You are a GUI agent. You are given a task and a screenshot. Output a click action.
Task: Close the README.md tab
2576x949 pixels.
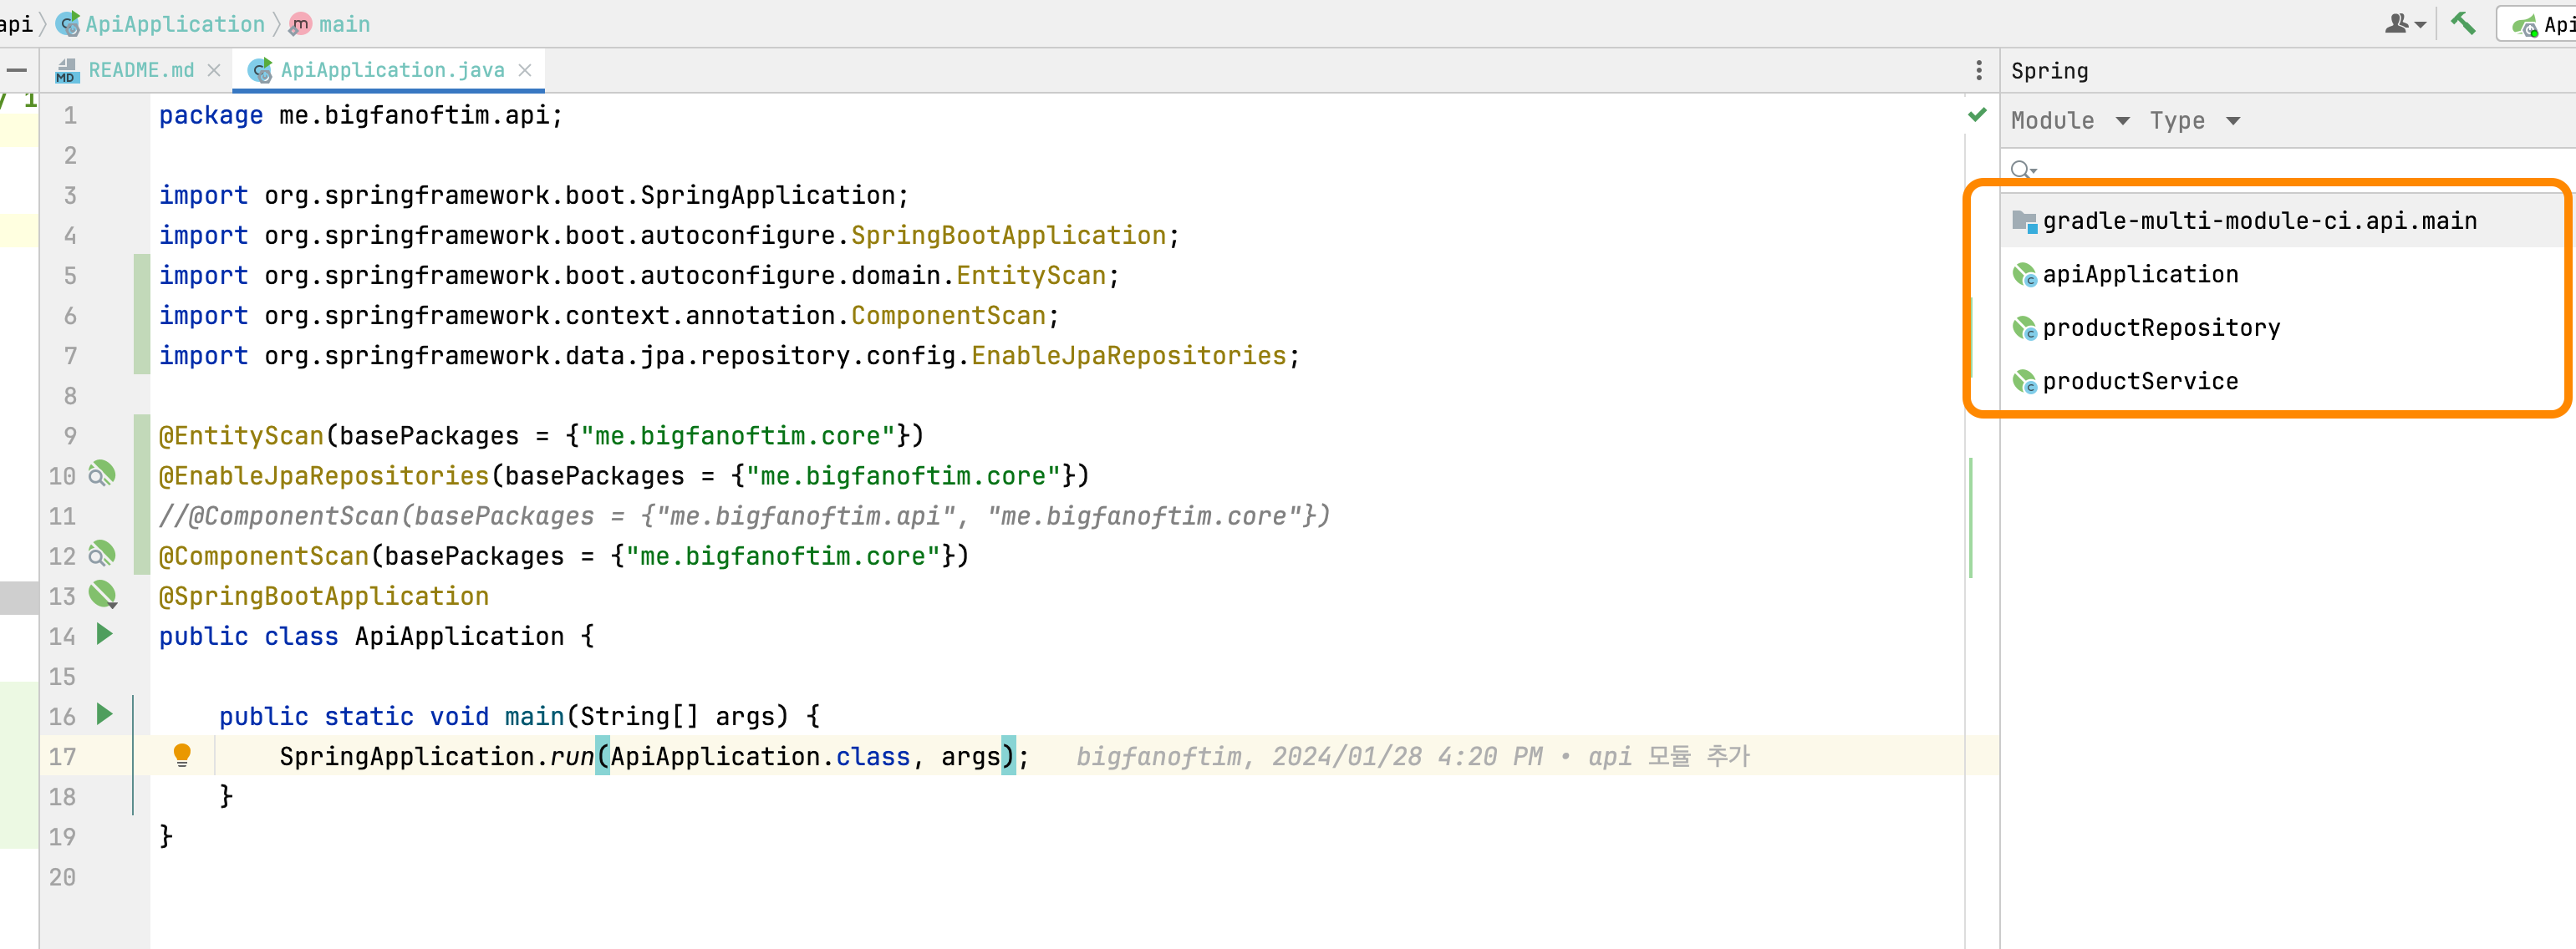(x=214, y=70)
